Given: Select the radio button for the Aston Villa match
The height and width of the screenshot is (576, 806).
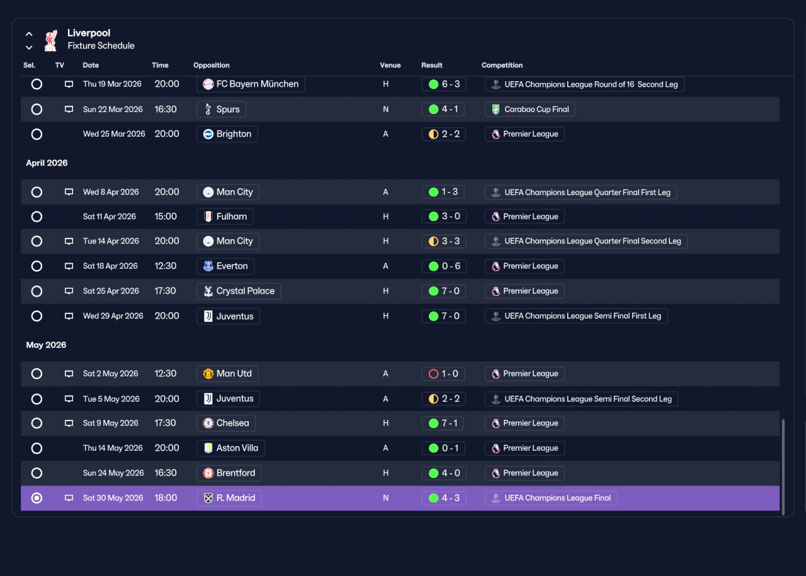Looking at the screenshot, I should click(x=37, y=448).
